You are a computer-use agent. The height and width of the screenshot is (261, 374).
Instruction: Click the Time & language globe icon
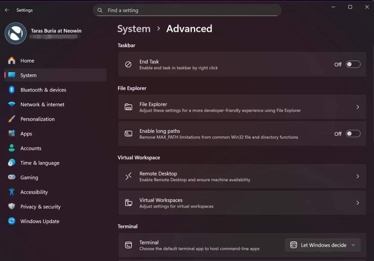[11, 163]
